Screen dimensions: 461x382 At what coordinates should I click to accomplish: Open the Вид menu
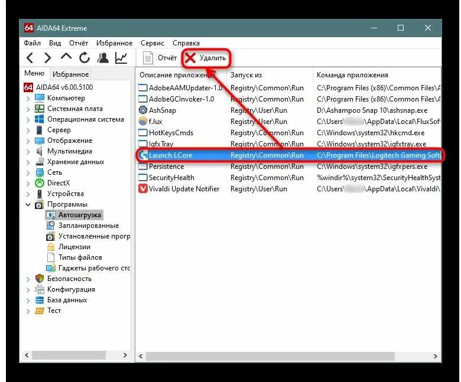click(x=55, y=43)
